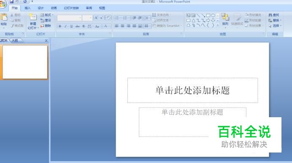Open Shape Outline (形状轮廓) color
The width and height of the screenshot is (292, 163).
point(254,20)
